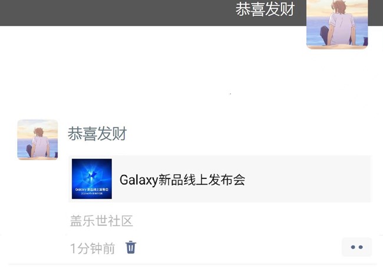Tap the white 恭喜发财 nickname on the cover
Viewport: 383px width, 268px height.
(265, 9)
